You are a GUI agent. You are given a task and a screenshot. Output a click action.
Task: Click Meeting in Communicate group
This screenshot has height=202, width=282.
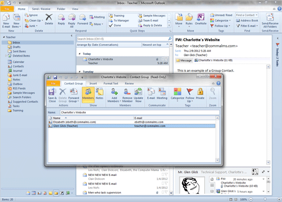tap(162, 94)
